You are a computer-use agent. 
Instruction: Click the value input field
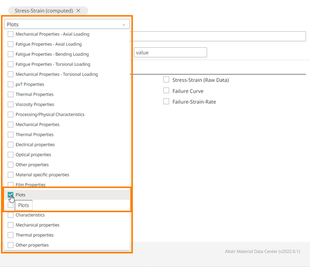pos(170,52)
